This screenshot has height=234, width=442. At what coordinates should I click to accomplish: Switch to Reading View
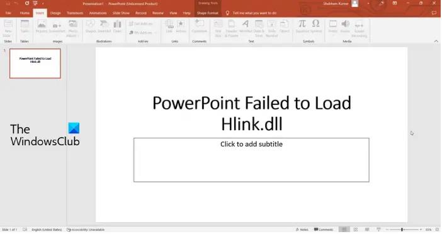pos(367,230)
